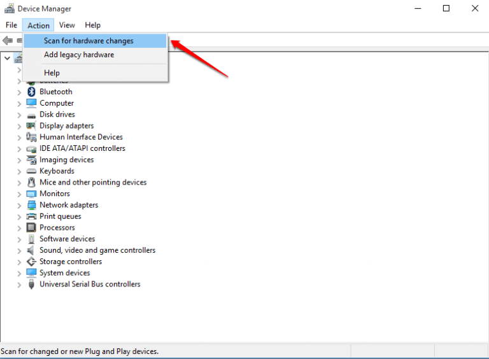Expand the Bluetooth node
Screen dimensions: 489x359
click(x=19, y=92)
